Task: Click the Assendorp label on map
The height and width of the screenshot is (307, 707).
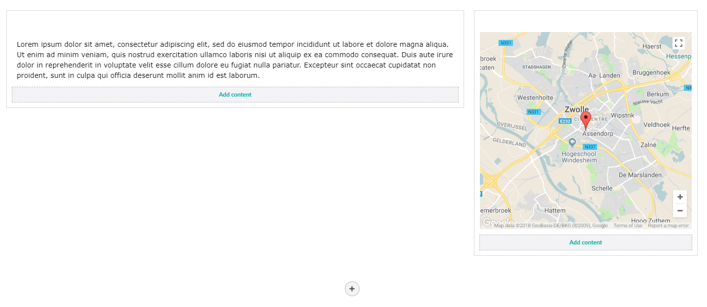Action: click(598, 134)
